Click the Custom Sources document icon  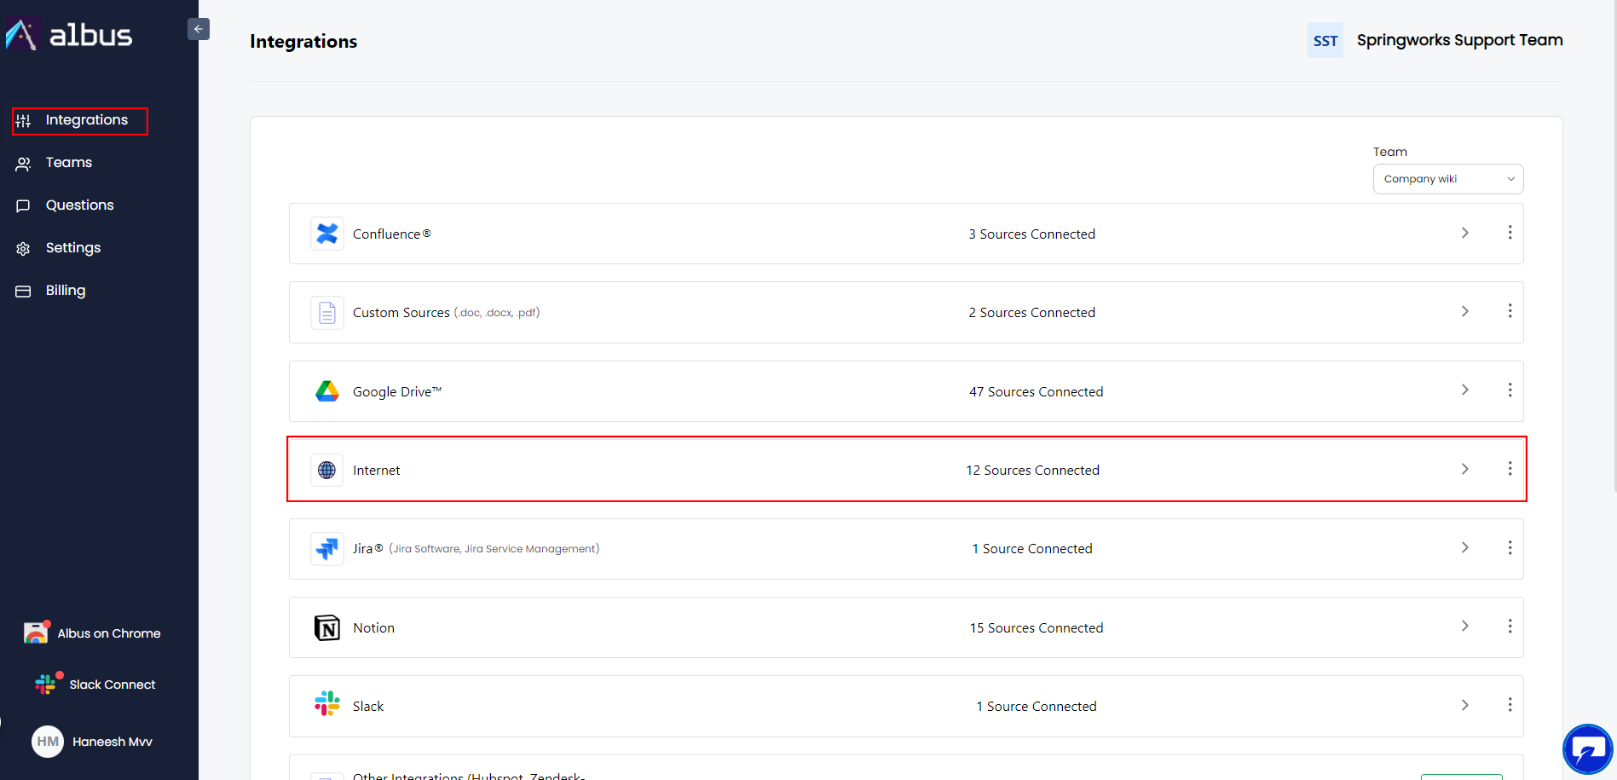tap(327, 313)
